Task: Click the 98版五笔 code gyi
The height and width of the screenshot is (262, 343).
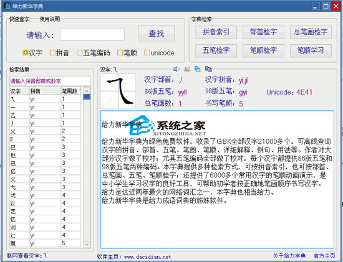Action: coord(243,93)
